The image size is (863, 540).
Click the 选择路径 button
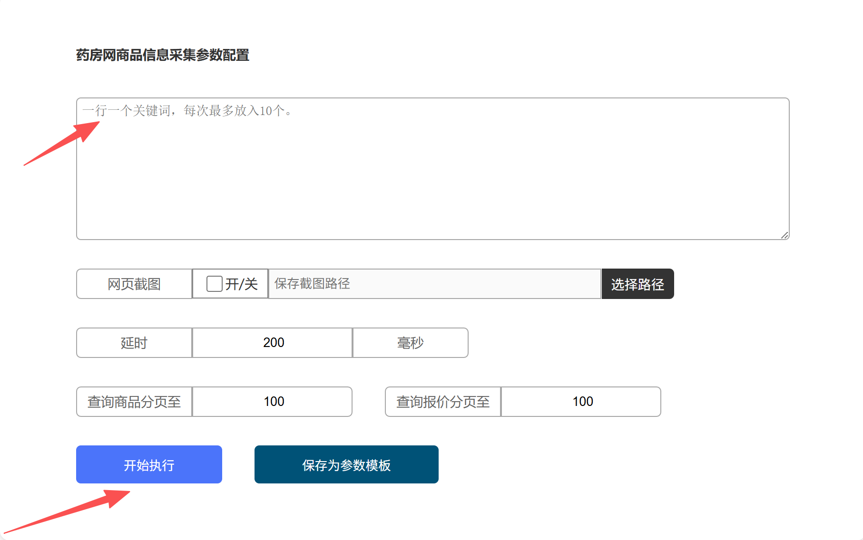point(637,284)
